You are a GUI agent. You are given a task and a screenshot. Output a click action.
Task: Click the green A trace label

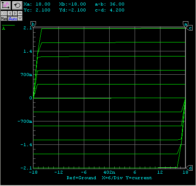point(4,28)
